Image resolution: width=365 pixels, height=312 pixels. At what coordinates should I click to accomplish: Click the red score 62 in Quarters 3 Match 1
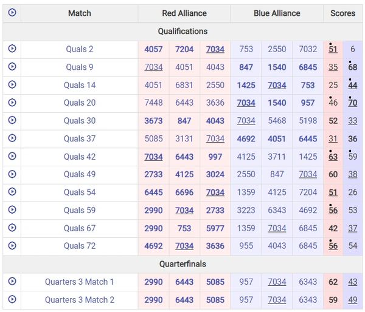333,282
